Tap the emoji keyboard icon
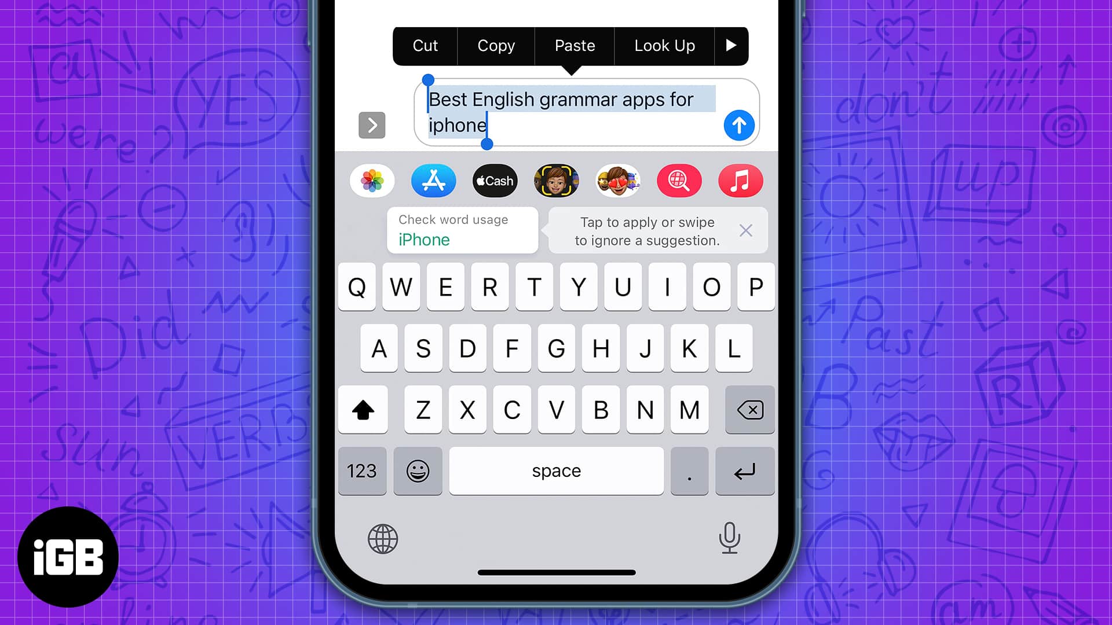 click(418, 471)
